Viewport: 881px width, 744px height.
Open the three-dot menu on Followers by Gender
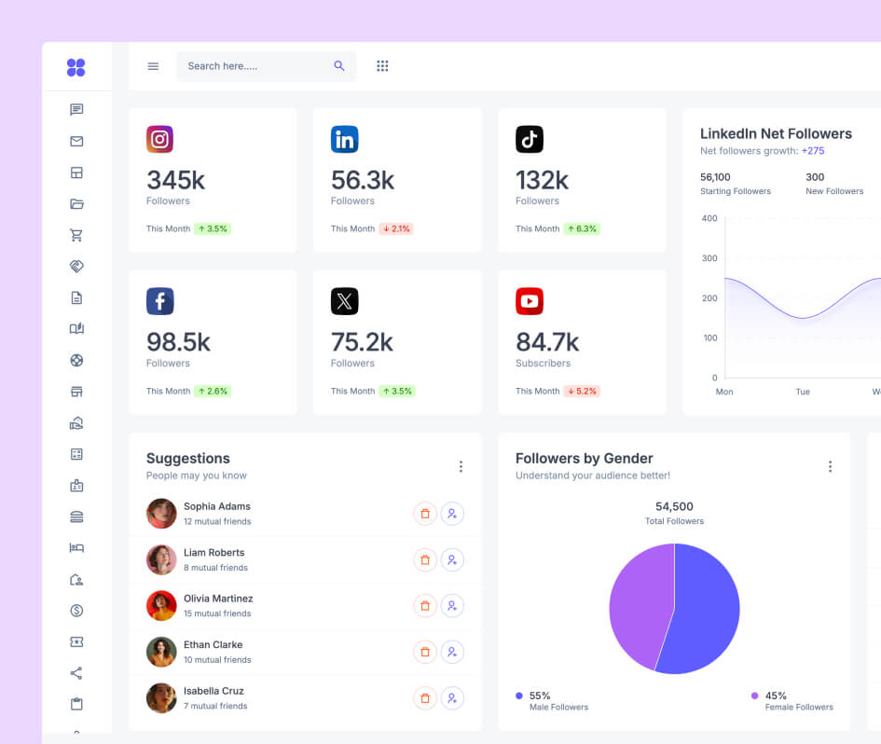point(831,466)
